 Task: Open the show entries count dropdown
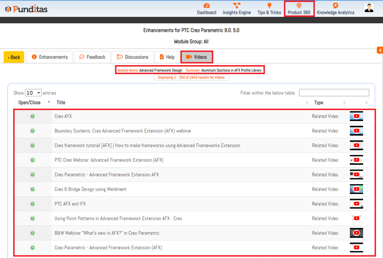coord(33,93)
